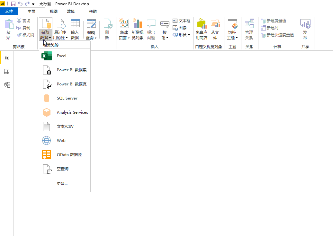333x236 pixels.
Task: Choose Web data source
Action: pyautogui.click(x=65, y=141)
